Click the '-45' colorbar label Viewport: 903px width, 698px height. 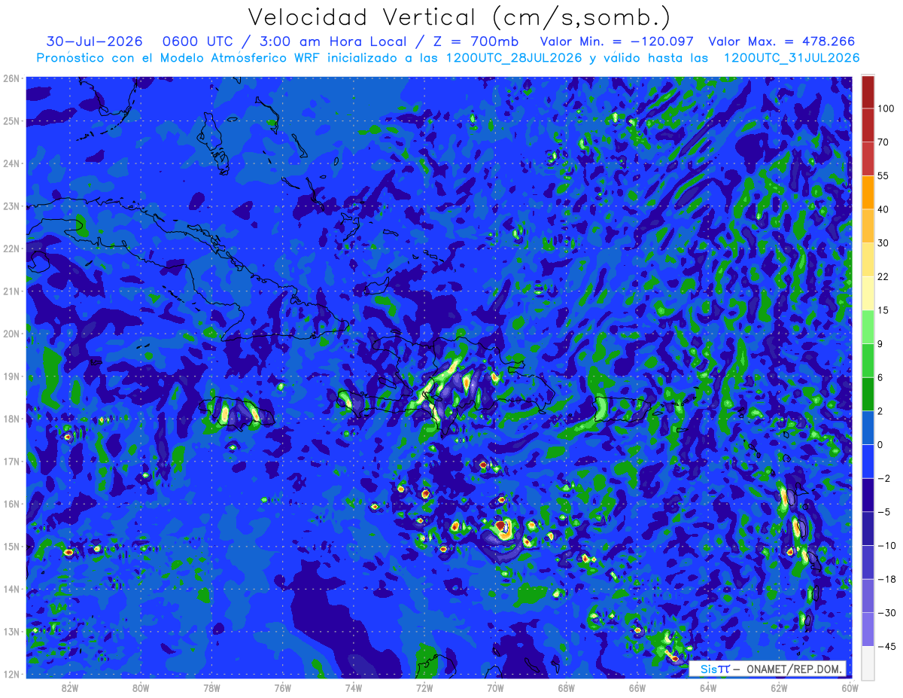tap(886, 645)
